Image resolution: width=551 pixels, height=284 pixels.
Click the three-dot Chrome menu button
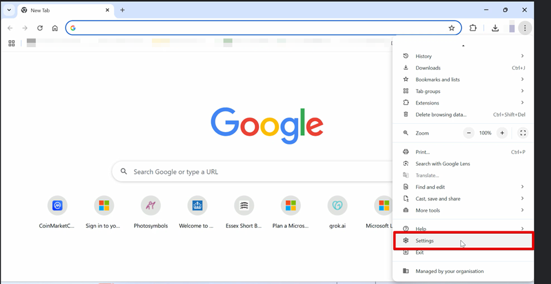tap(525, 28)
